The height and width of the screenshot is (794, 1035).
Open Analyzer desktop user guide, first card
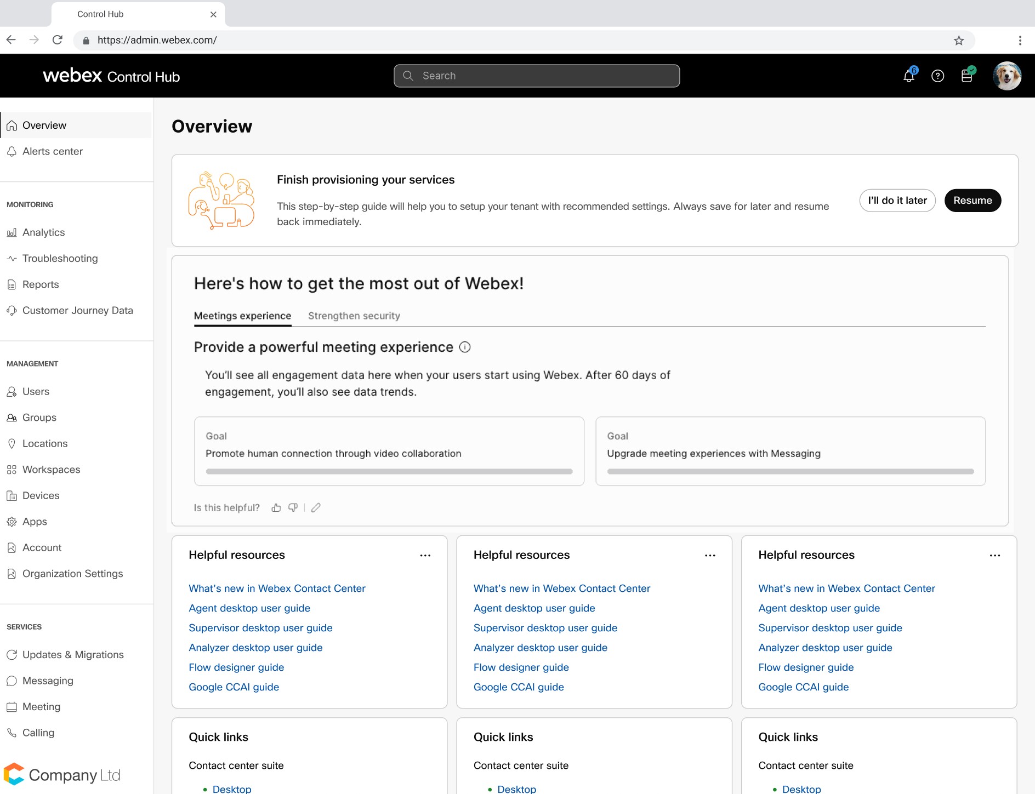[x=255, y=648]
